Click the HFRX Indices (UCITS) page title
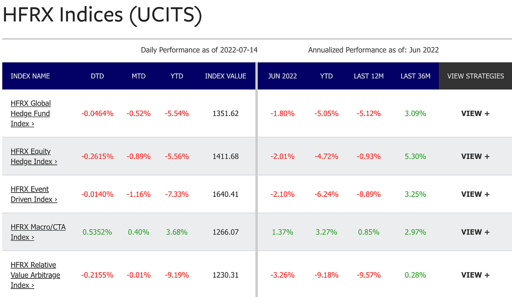The height and width of the screenshot is (297, 512). point(102,15)
